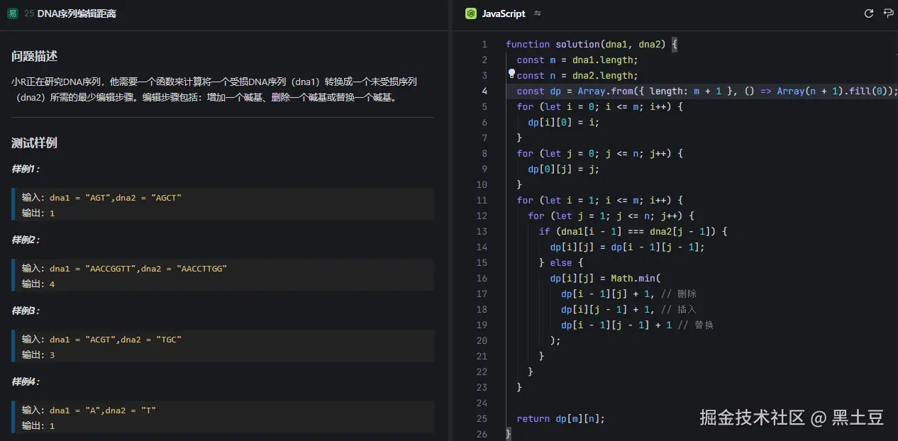Click the 问题描述 section heading
Viewport: 898px width, 441px height.
click(34, 56)
